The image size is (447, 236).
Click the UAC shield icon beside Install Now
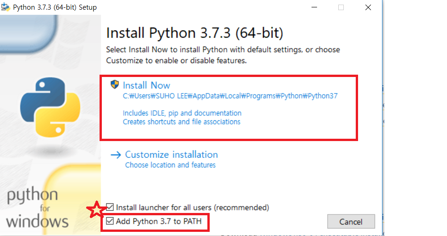115,84
